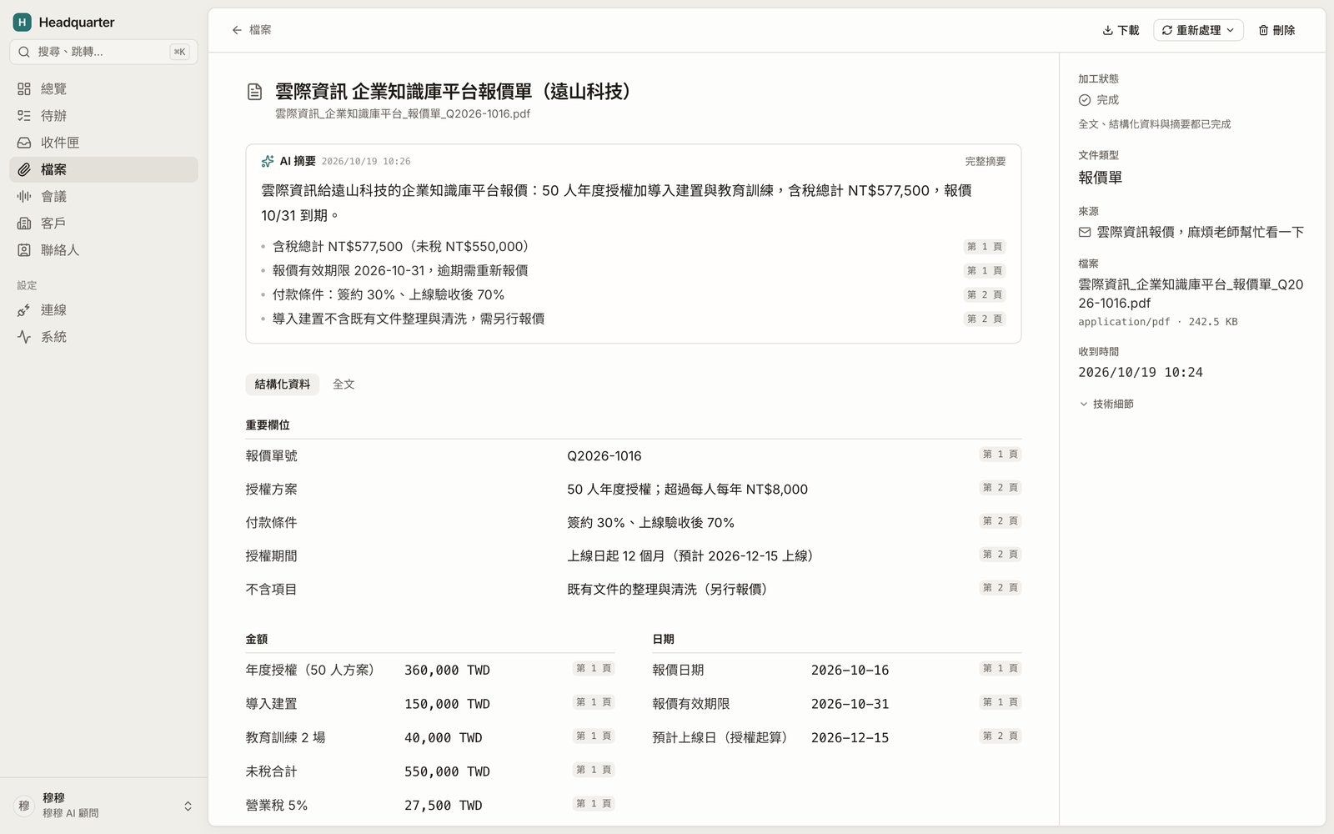Open 待辦 task list icon

coord(24,115)
